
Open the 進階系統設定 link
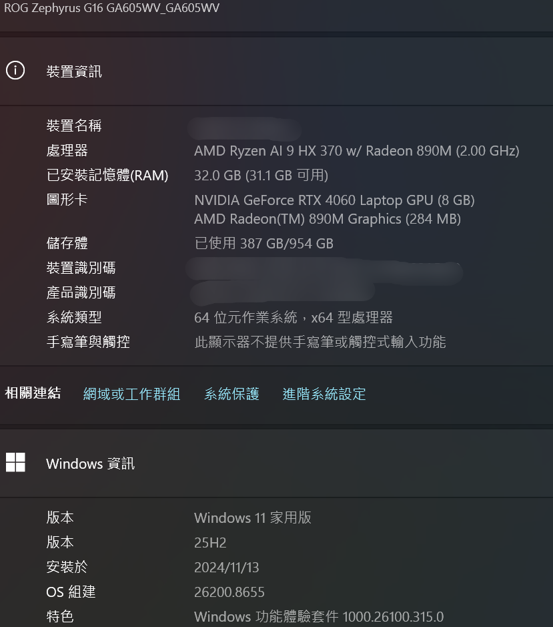tap(324, 394)
